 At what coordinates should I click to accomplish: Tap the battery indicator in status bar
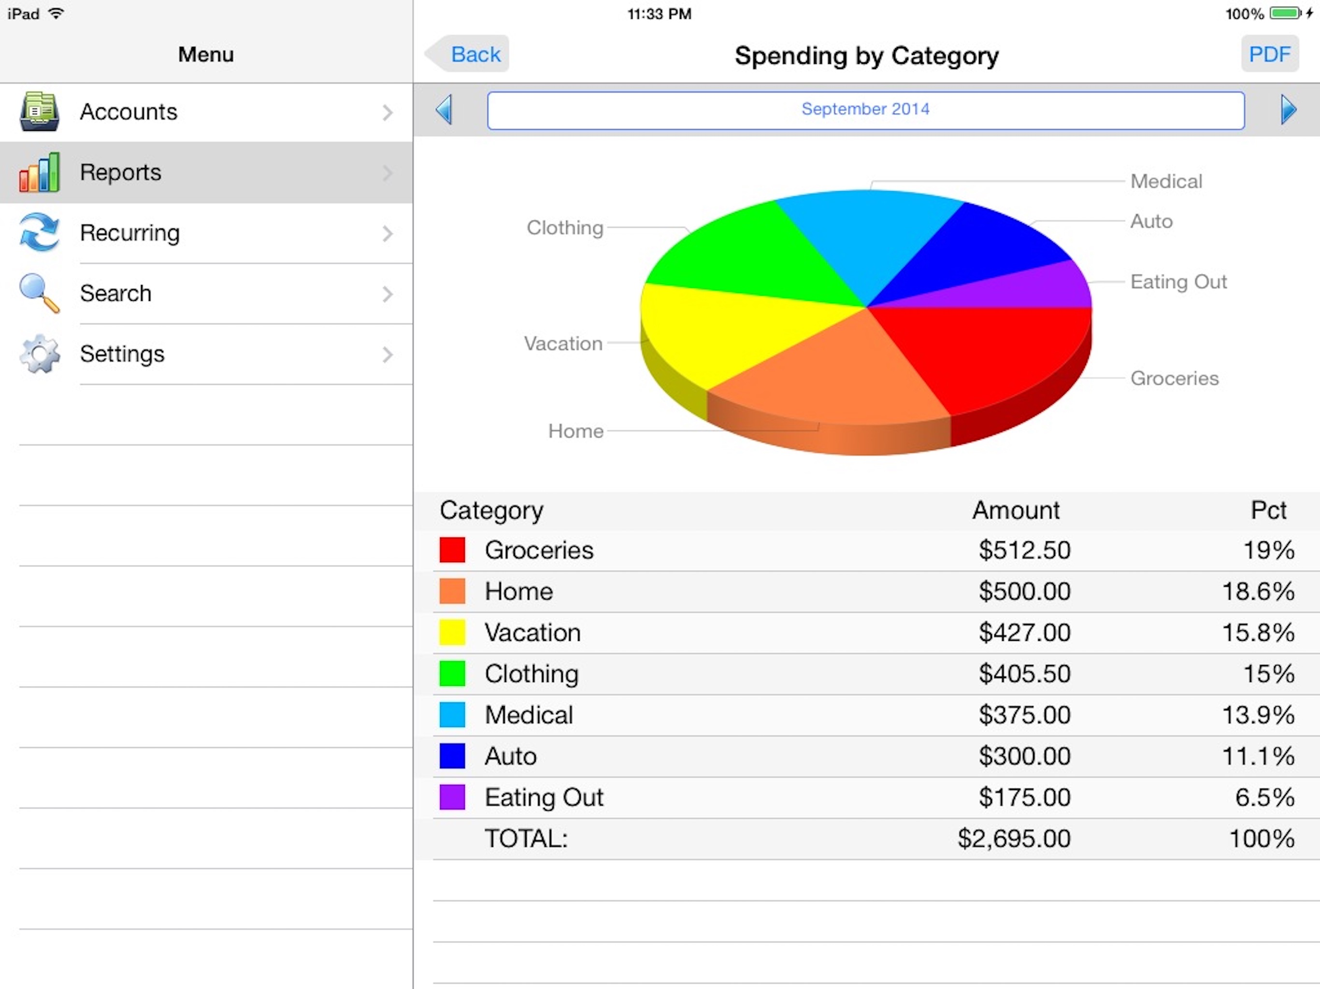[x=1285, y=13]
